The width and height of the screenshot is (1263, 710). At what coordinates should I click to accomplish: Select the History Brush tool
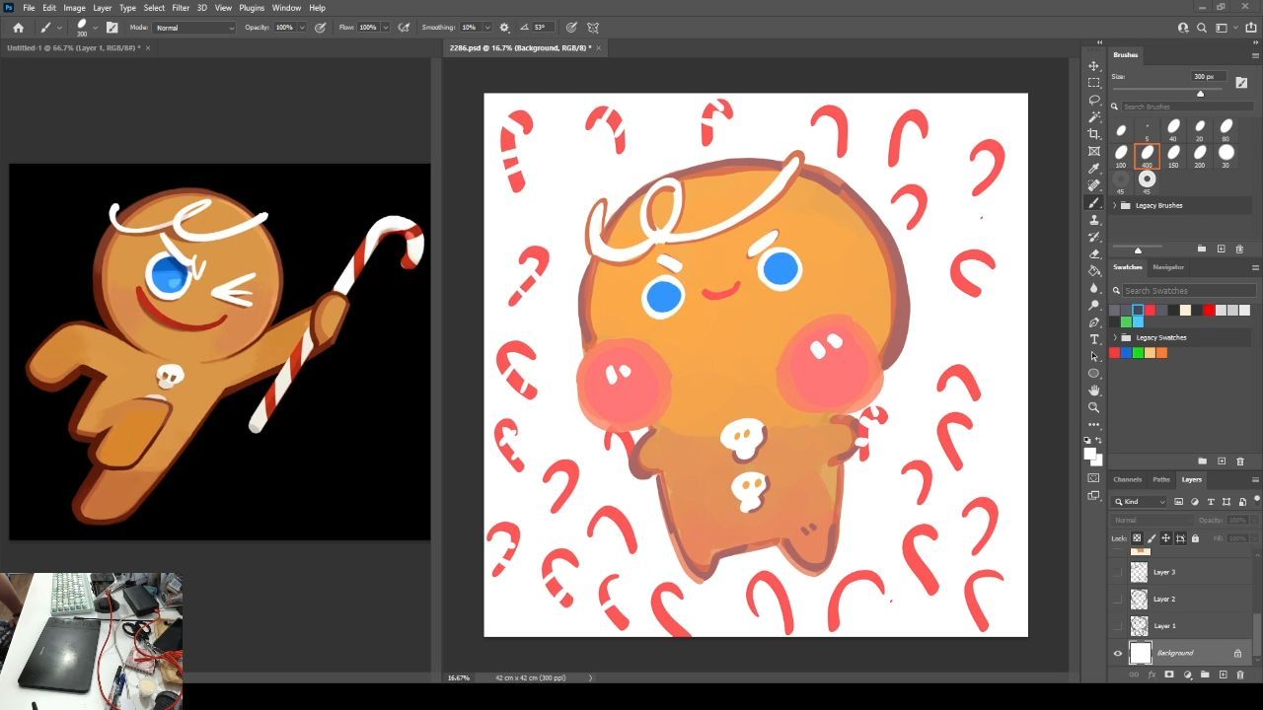pos(1093,237)
